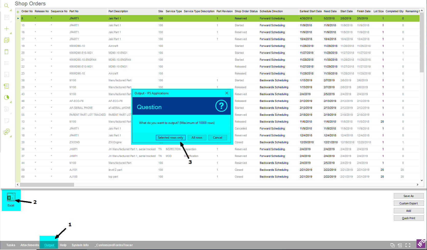
Task: Click the vertical scrollbar up arrow
Action: point(422,10)
